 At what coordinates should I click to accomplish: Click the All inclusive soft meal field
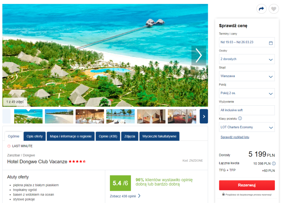(247, 110)
